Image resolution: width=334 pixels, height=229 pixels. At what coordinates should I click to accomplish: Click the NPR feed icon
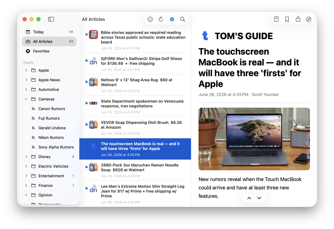pos(93,103)
